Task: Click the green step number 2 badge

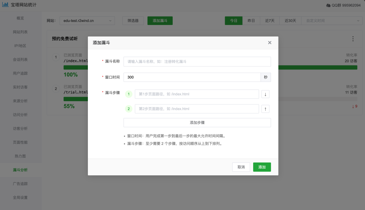Action: point(128,109)
